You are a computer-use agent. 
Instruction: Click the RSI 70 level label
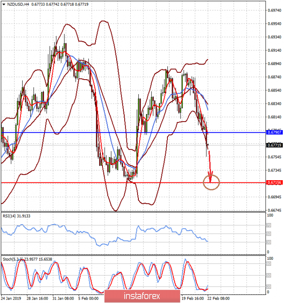pos(269,225)
